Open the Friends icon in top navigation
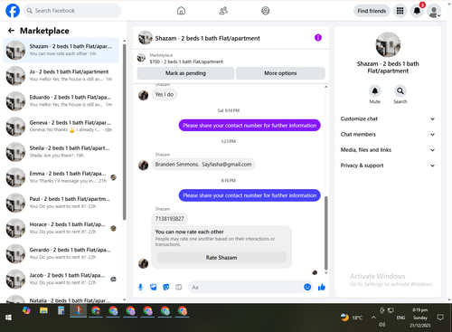Viewport: 452px width, 332px height. click(223, 11)
